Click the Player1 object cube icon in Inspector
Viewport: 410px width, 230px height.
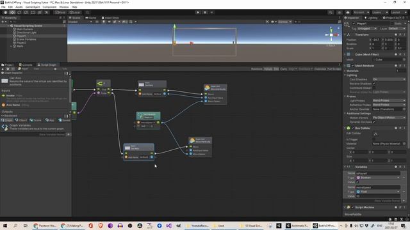click(x=347, y=24)
